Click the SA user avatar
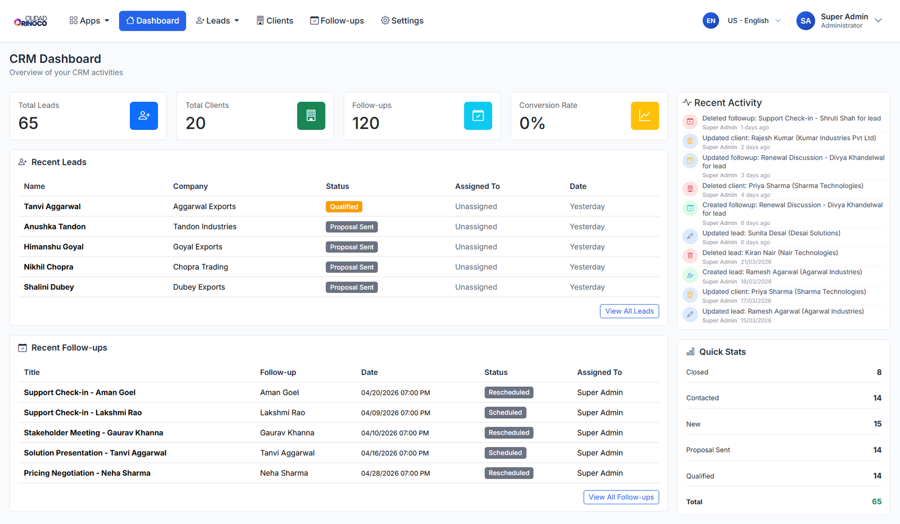900x524 pixels. click(x=805, y=21)
